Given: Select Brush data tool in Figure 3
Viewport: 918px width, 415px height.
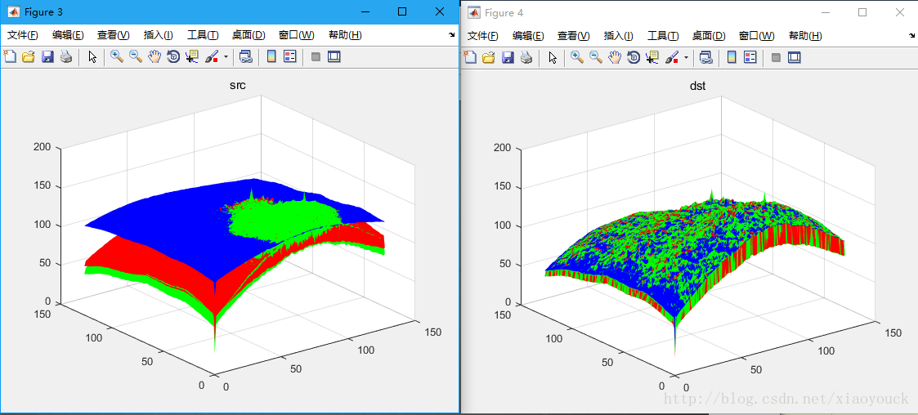Looking at the screenshot, I should tap(212, 57).
